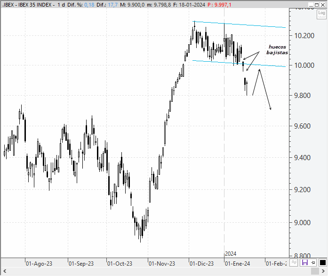Click the 01-Ene-24 date axis label
The height and width of the screenshot is (276, 328).
238,264
